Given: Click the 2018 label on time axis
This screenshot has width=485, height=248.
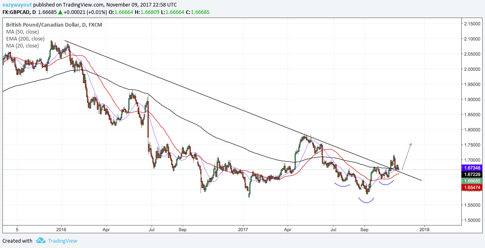Looking at the screenshot, I should click(425, 230).
